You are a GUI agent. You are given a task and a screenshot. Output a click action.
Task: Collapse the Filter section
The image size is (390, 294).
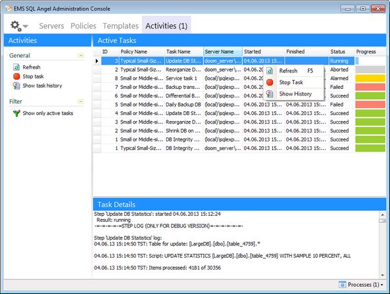pos(81,101)
